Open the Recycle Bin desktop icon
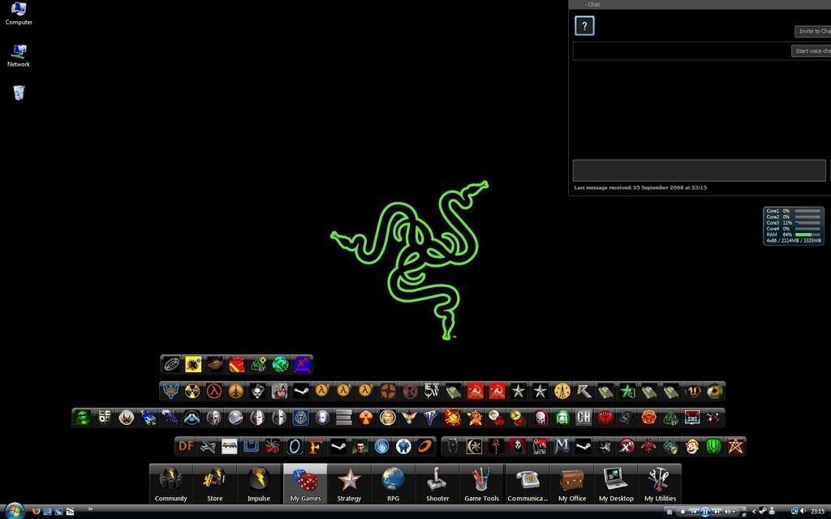The height and width of the screenshot is (519, 831). pyautogui.click(x=19, y=92)
